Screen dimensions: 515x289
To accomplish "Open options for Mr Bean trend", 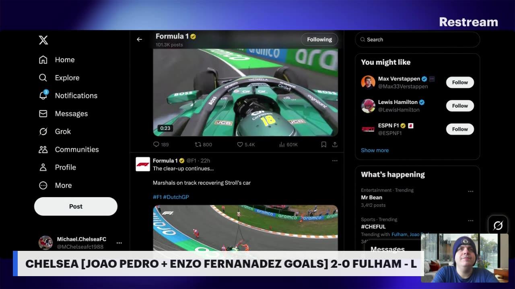I will 471,191.
